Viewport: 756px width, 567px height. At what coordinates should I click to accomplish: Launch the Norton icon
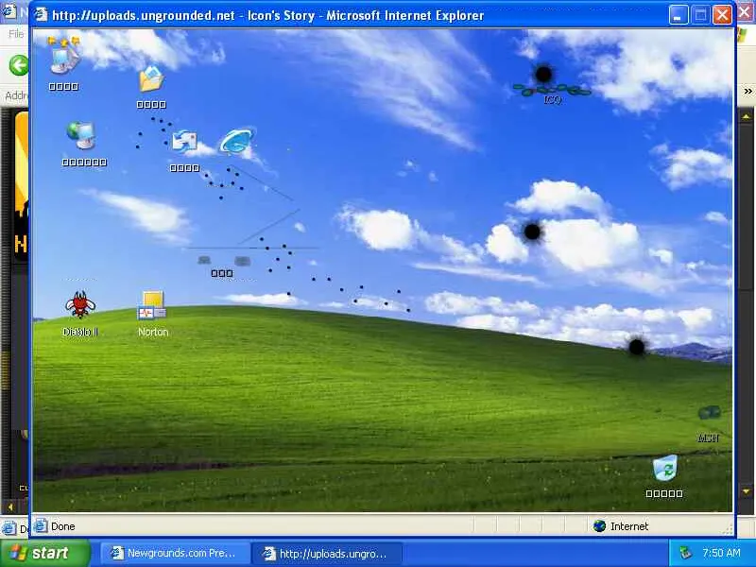point(152,305)
